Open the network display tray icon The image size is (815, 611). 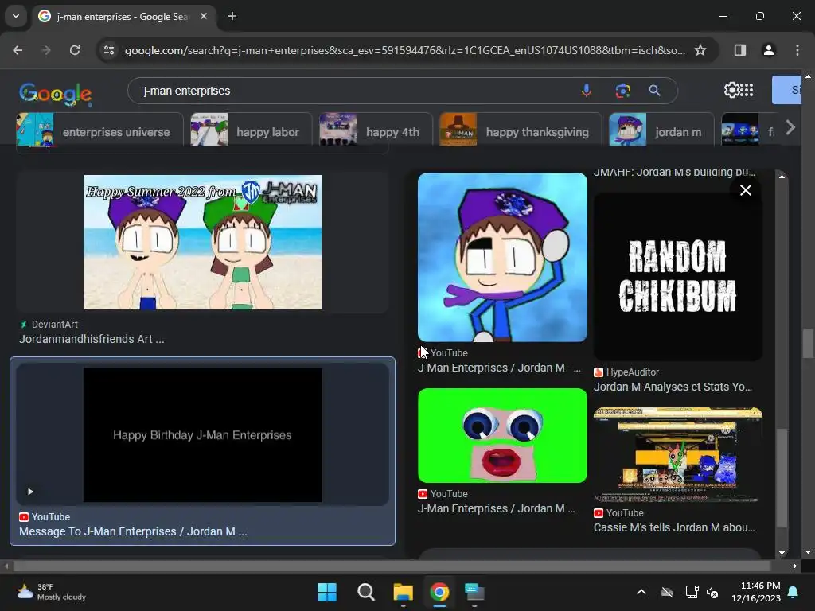pos(692,592)
